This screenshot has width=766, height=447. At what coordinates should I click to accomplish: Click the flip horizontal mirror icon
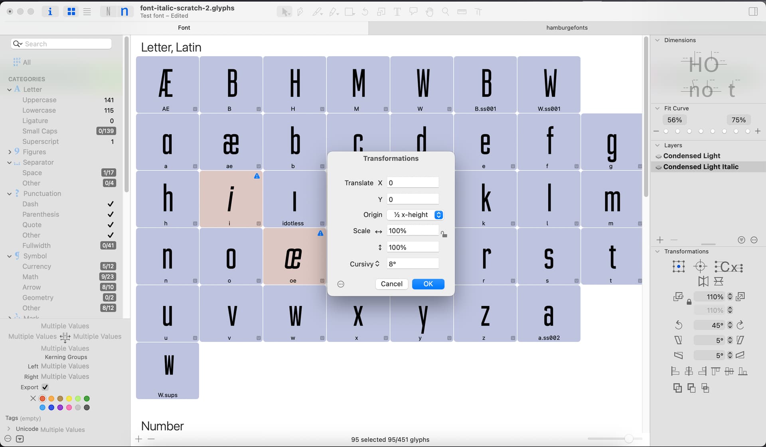pyautogui.click(x=703, y=282)
